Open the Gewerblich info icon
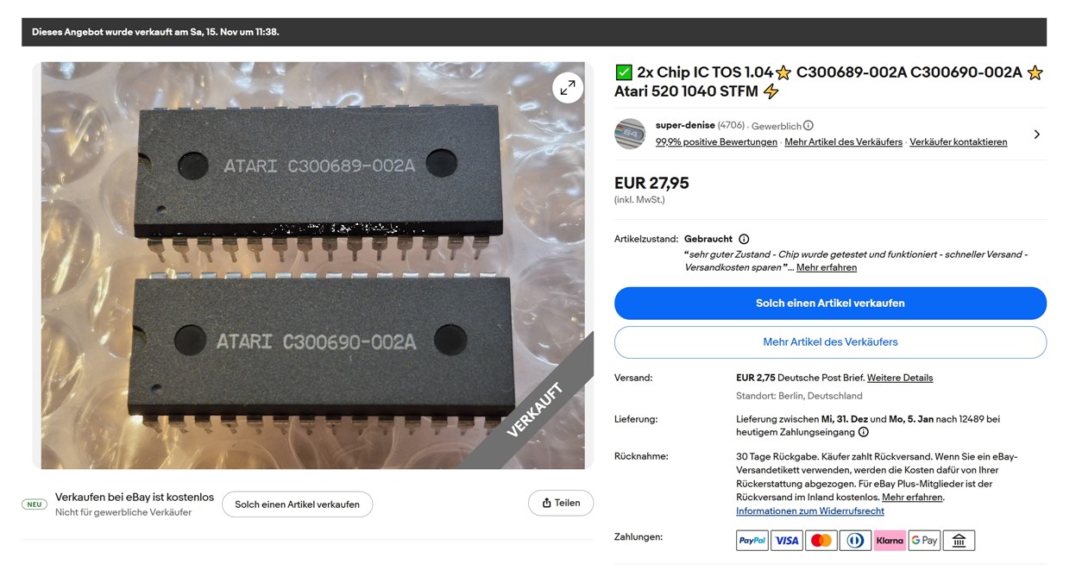The width and height of the screenshot is (1082, 570). [808, 126]
